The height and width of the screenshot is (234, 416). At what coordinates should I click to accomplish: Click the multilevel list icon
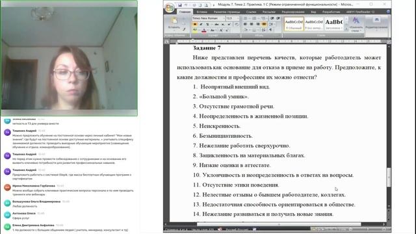click(263, 18)
